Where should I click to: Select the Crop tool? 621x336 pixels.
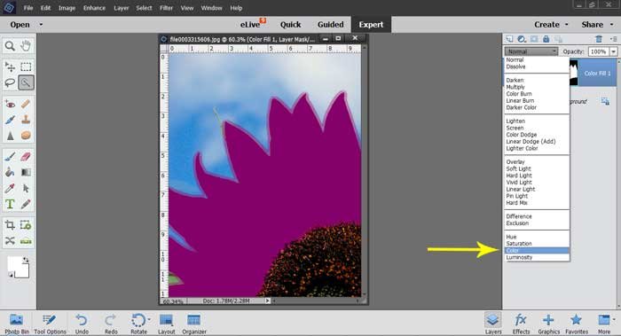click(x=10, y=225)
